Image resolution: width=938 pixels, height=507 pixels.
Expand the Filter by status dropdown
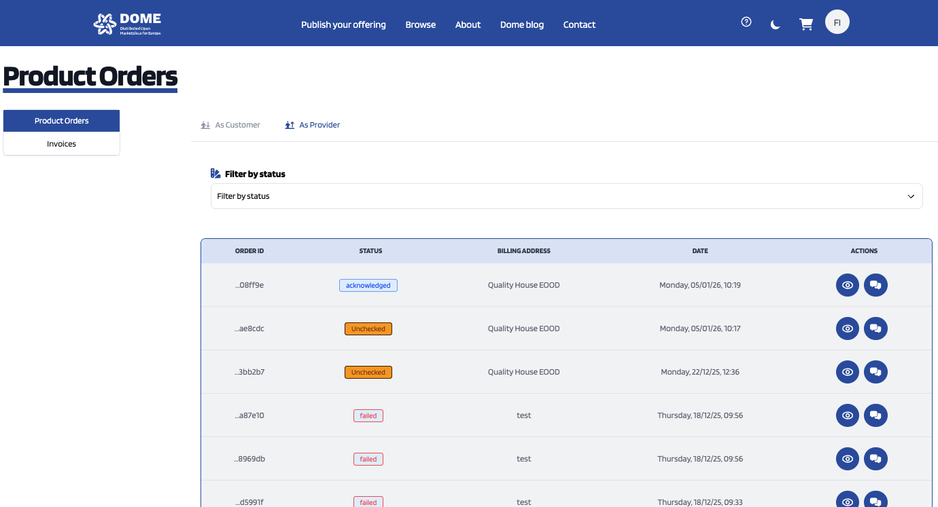pos(566,196)
